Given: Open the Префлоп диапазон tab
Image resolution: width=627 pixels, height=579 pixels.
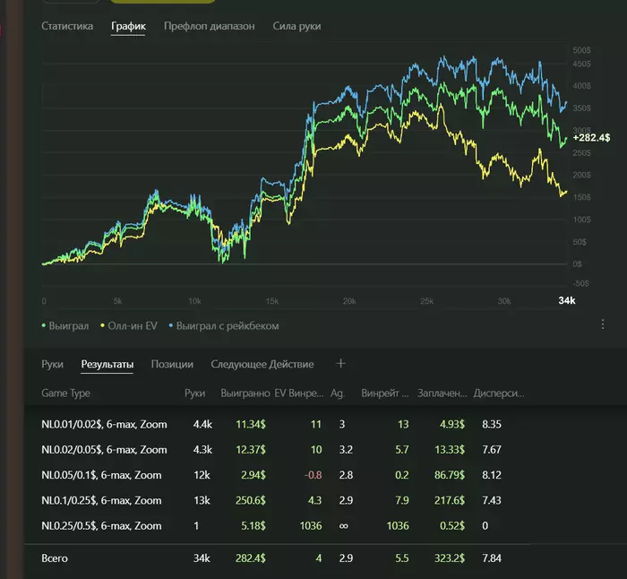Looking at the screenshot, I should coord(209,26).
